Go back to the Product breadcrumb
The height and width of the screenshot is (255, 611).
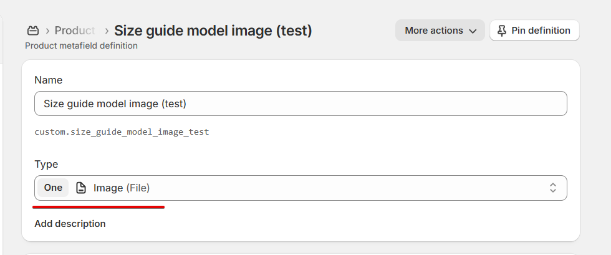74,30
